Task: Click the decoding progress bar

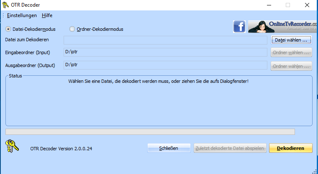Action: pyautogui.click(x=150, y=132)
